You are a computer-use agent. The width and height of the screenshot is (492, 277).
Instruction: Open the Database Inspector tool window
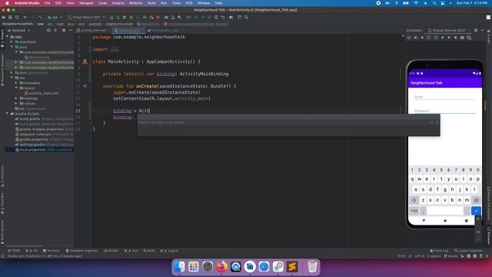click(x=81, y=251)
